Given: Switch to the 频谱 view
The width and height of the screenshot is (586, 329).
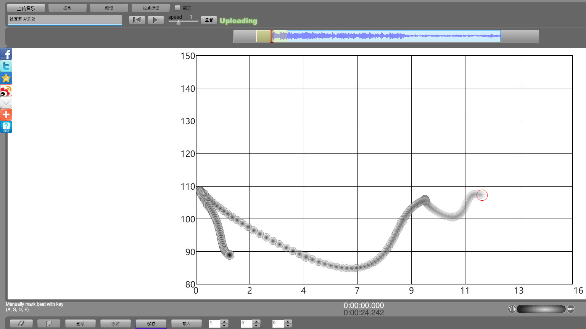Looking at the screenshot, I should click(109, 8).
